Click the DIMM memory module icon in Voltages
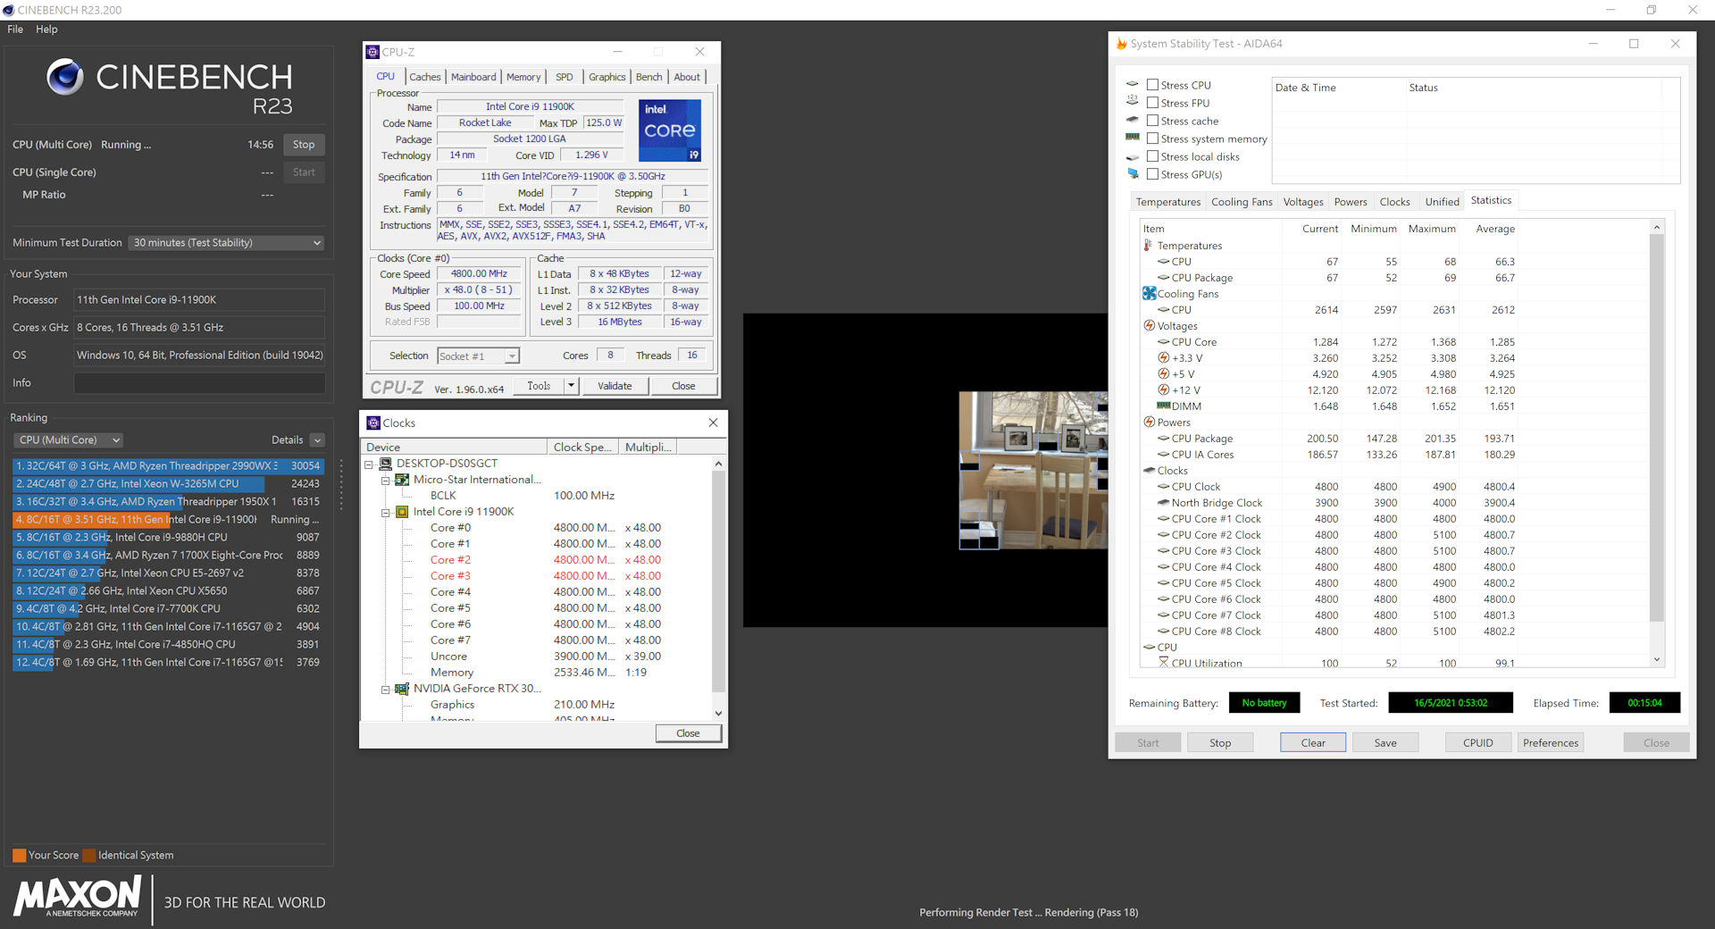Image resolution: width=1715 pixels, height=929 pixels. 1163,406
